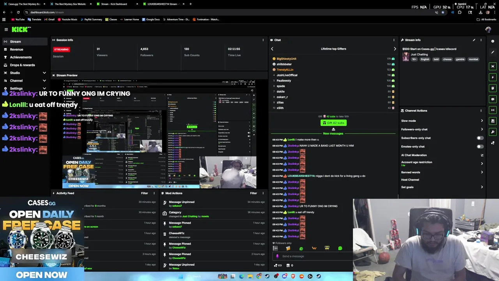Select BigShiestyUnit in top gifters list

pyautogui.click(x=287, y=59)
